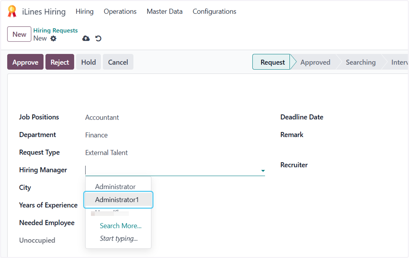Click the New record button
Screen dimensions: 409x258
(19, 34)
